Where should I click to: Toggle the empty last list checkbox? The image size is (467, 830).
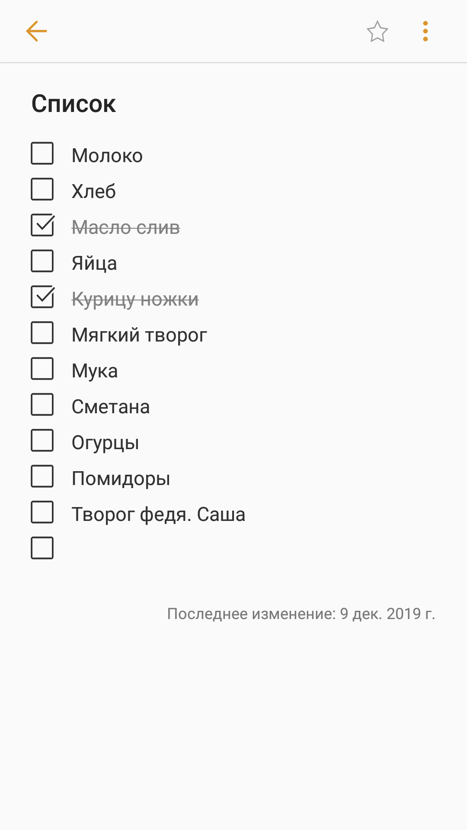(x=42, y=548)
